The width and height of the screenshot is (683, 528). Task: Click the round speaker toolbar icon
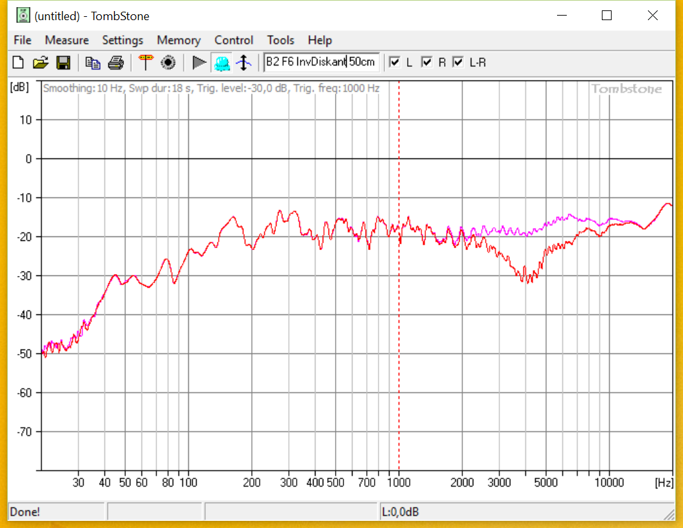click(x=168, y=63)
